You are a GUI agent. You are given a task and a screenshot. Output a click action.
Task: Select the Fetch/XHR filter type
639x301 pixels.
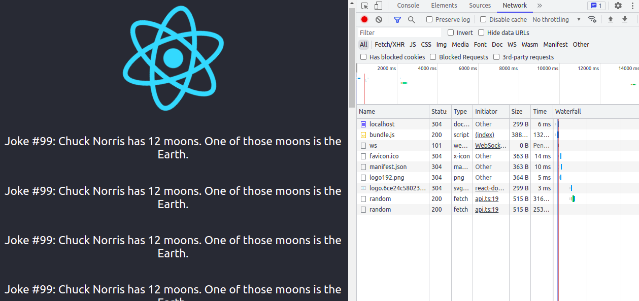tap(389, 44)
